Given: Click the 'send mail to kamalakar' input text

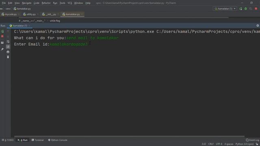Looking at the screenshot, I should coord(92,38).
